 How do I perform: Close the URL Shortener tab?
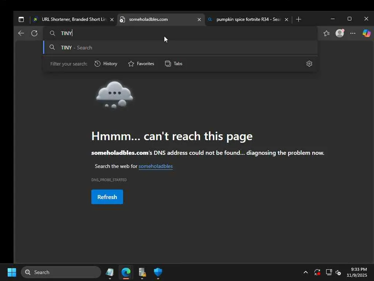click(x=112, y=20)
